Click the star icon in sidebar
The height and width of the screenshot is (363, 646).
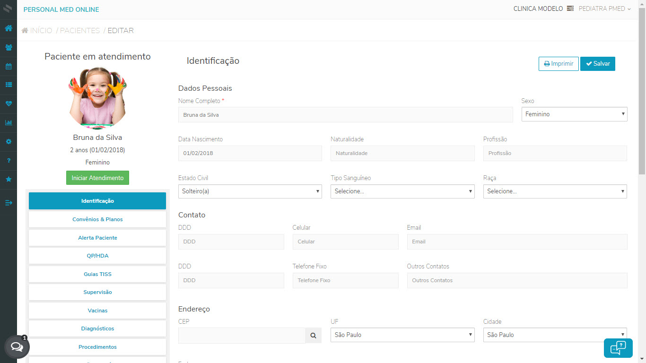tap(9, 180)
